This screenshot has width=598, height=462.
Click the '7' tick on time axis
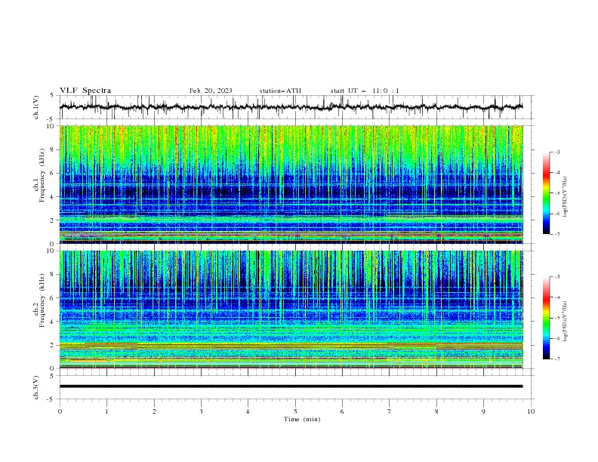(x=390, y=411)
